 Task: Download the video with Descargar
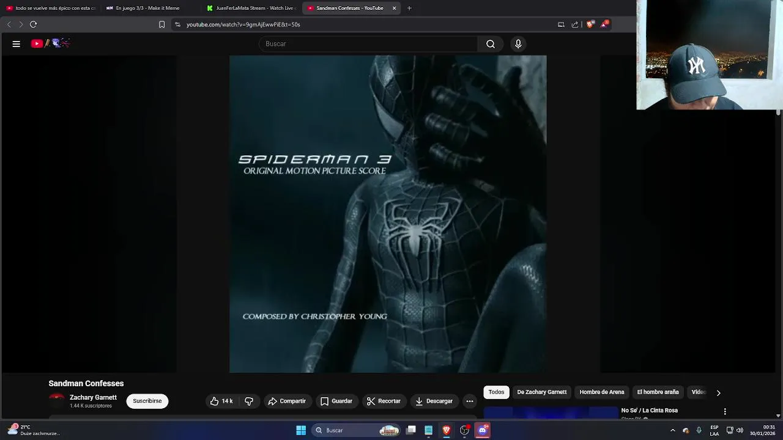pyautogui.click(x=434, y=401)
